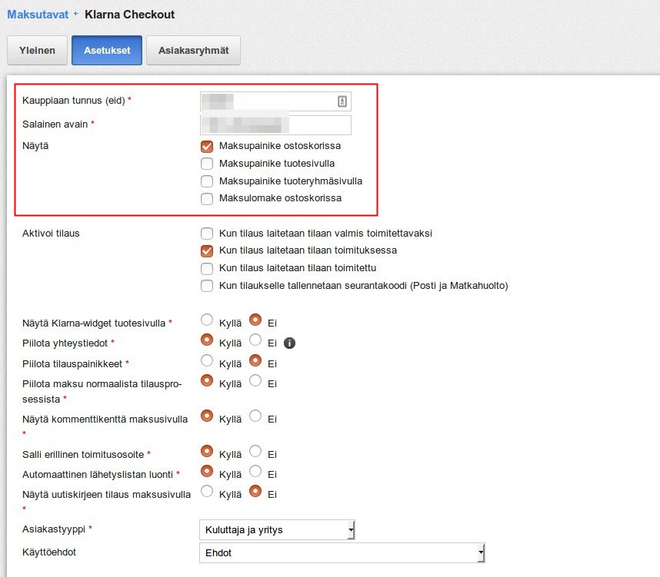Select Ei for Salli erillinen toimitusosoite
The width and height of the screenshot is (660, 577).
point(255,451)
